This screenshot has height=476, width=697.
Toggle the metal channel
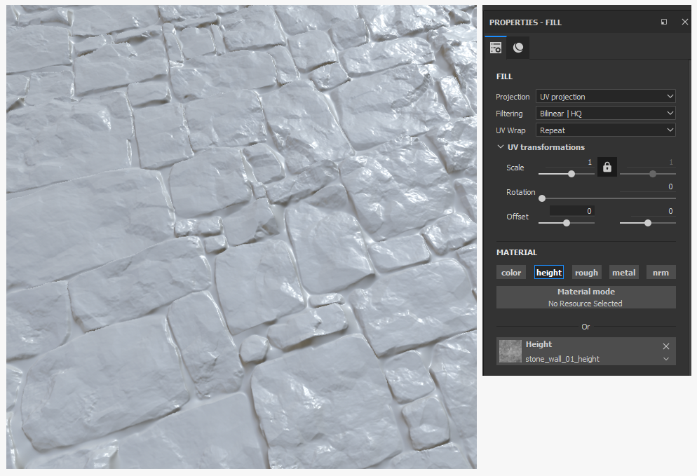click(x=623, y=273)
